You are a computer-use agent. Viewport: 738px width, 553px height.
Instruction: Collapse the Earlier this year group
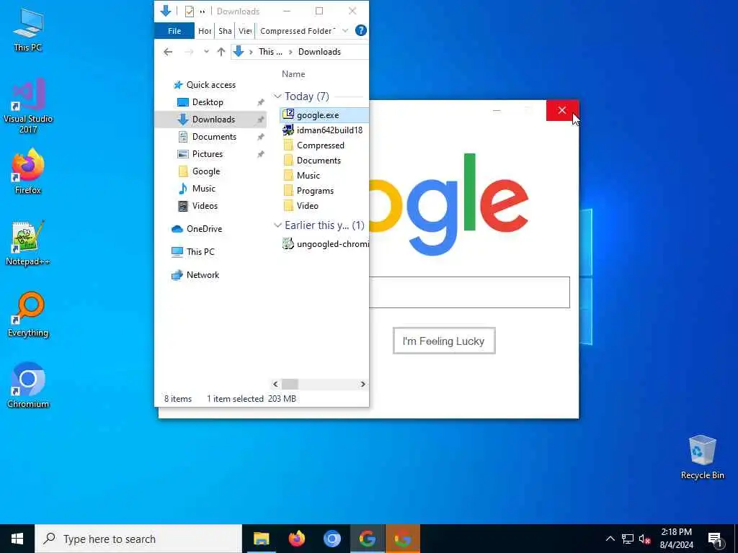(277, 225)
